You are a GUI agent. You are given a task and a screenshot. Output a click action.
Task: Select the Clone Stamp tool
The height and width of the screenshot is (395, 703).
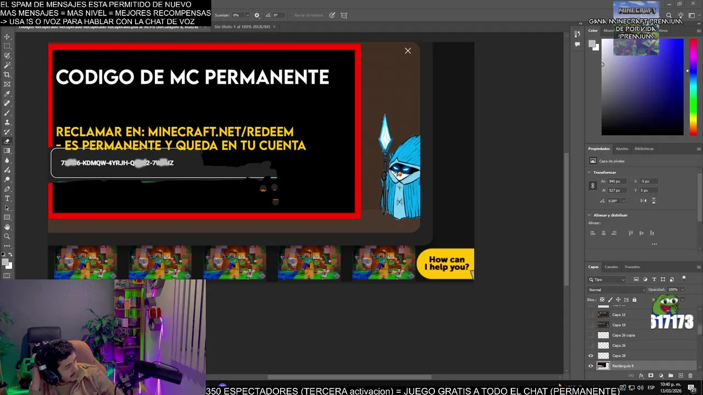tap(7, 122)
